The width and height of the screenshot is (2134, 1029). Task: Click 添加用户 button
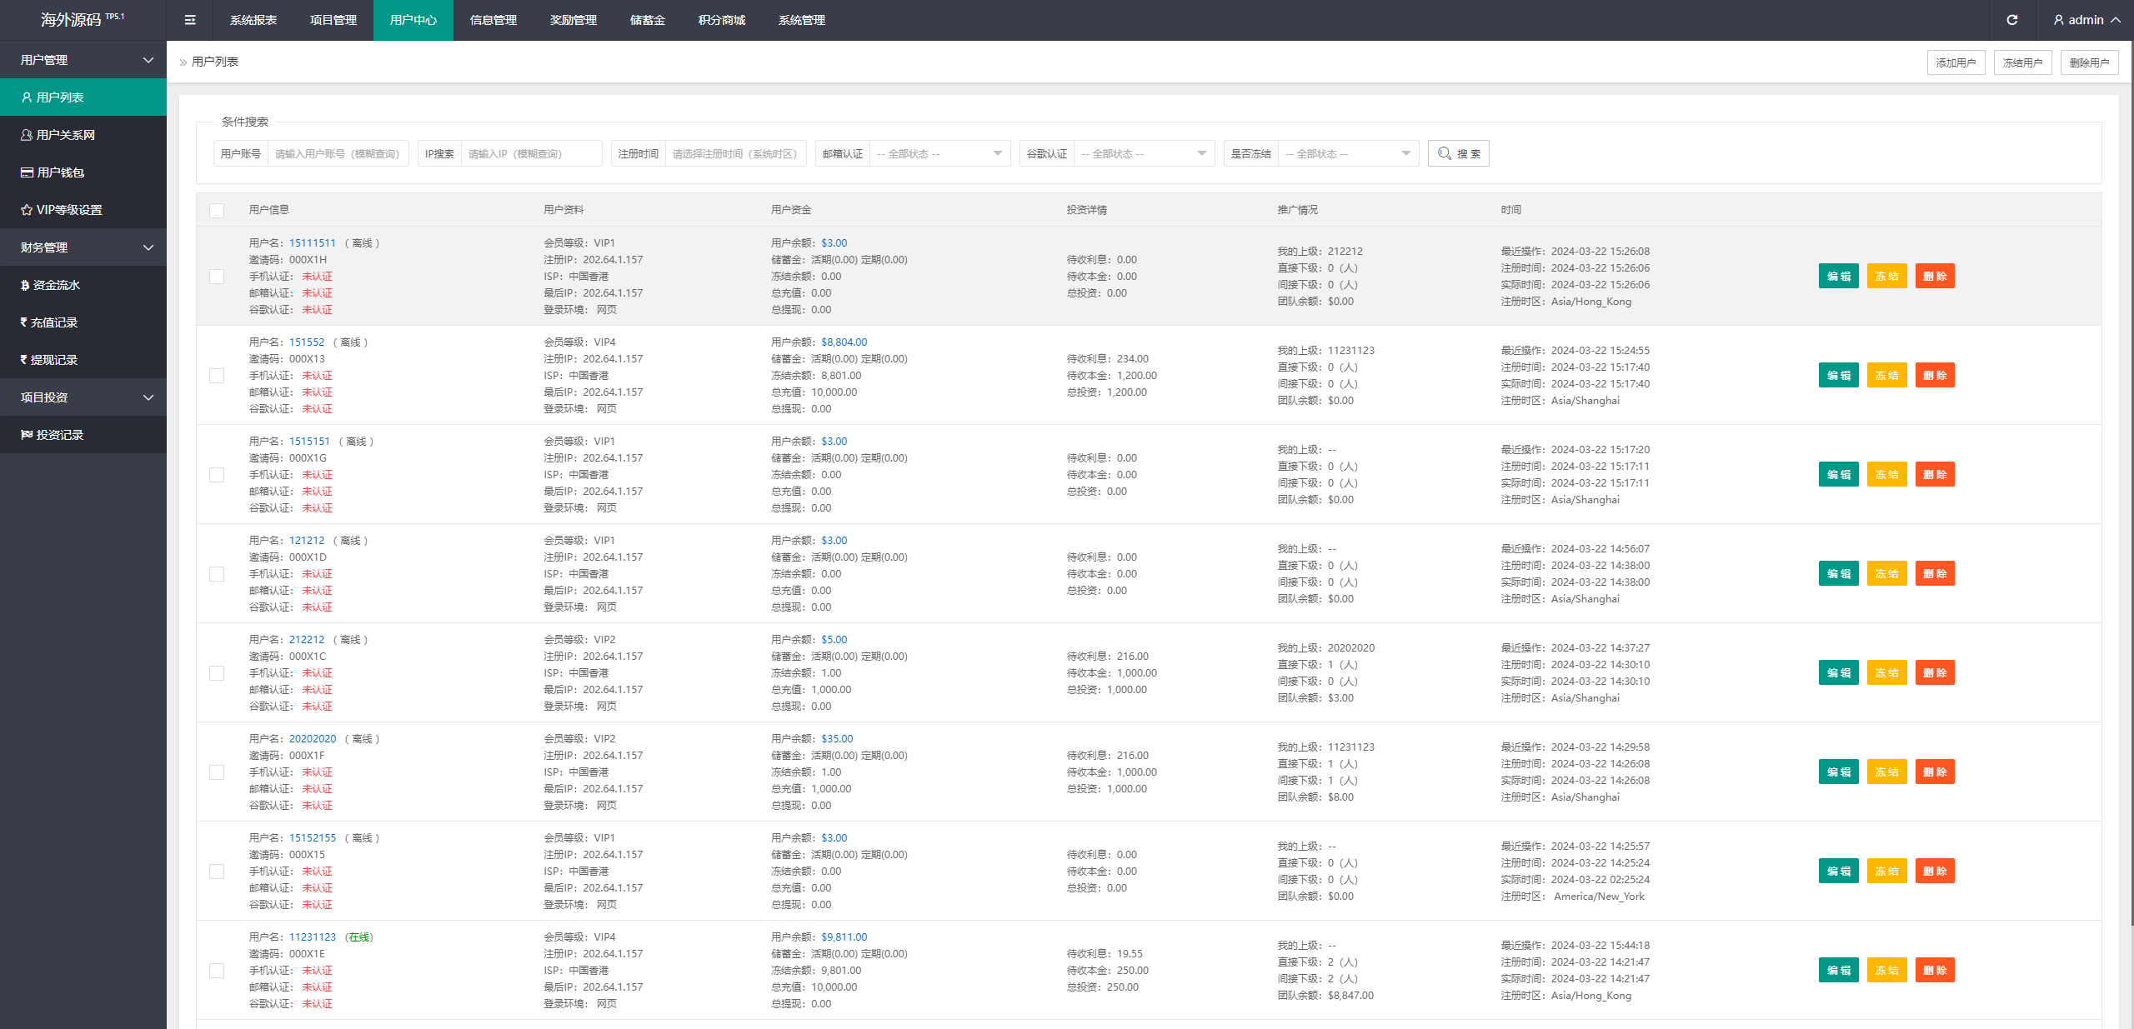click(x=1956, y=62)
